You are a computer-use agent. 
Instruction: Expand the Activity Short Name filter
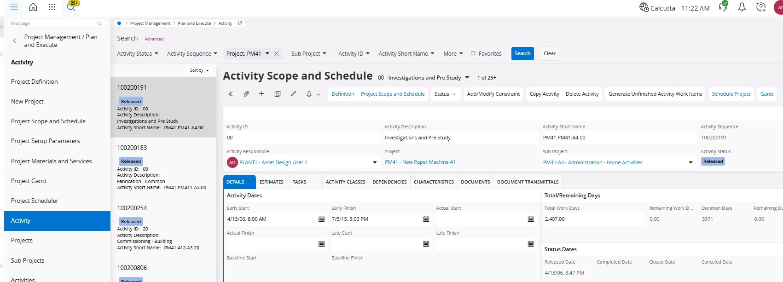(x=406, y=54)
